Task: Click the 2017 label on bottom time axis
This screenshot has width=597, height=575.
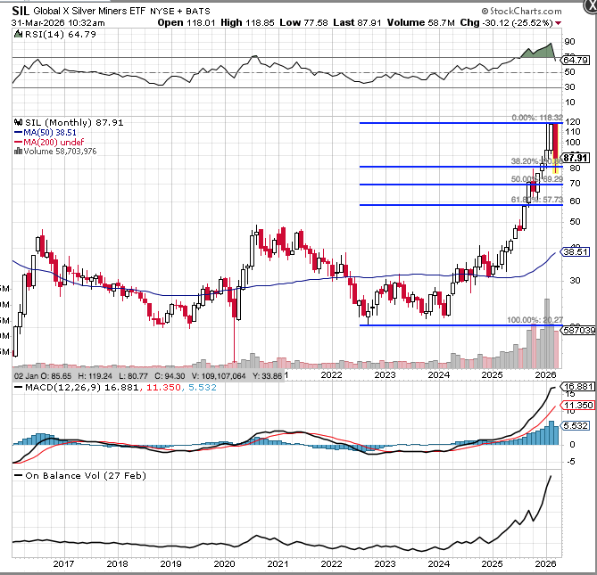Action: pos(63,564)
